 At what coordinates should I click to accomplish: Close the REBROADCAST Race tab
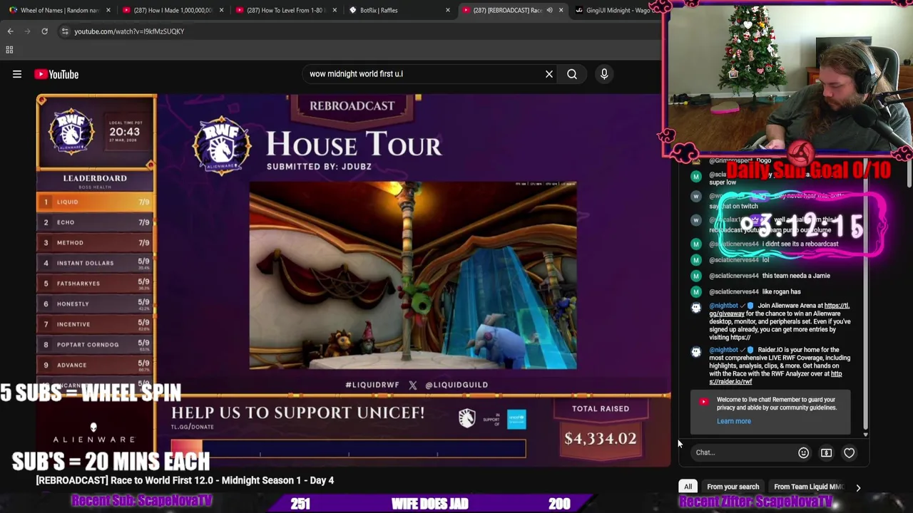point(561,10)
